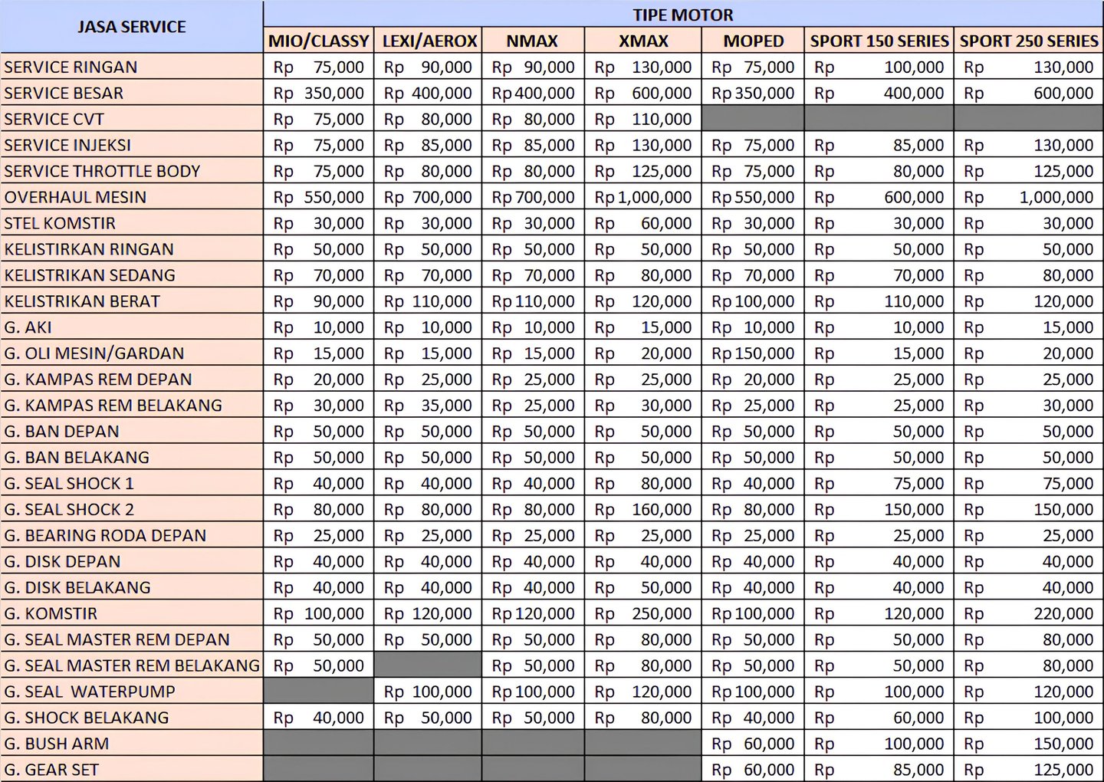This screenshot has width=1104, height=782.
Task: Click SPORT 250 SERIES price 220,000 for G. KOMSTIR
Action: tap(1029, 614)
